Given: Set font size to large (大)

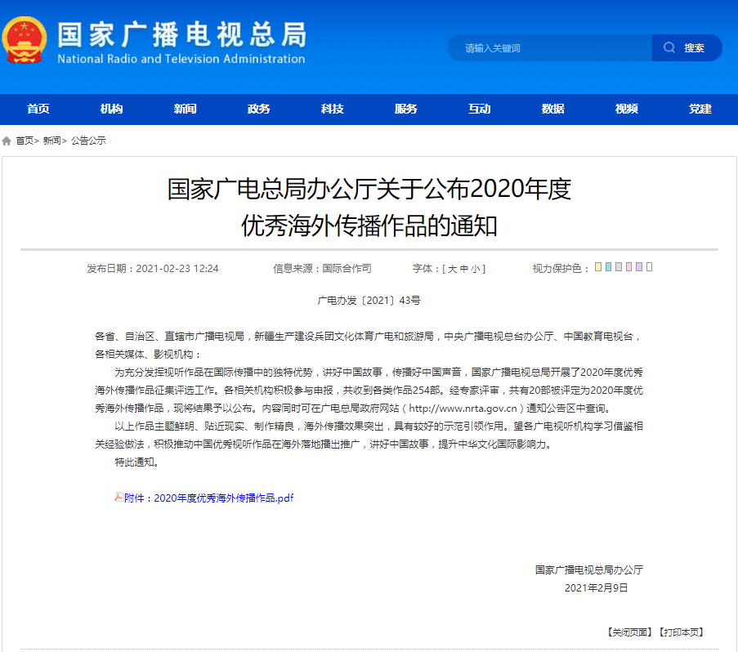Looking at the screenshot, I should [452, 269].
